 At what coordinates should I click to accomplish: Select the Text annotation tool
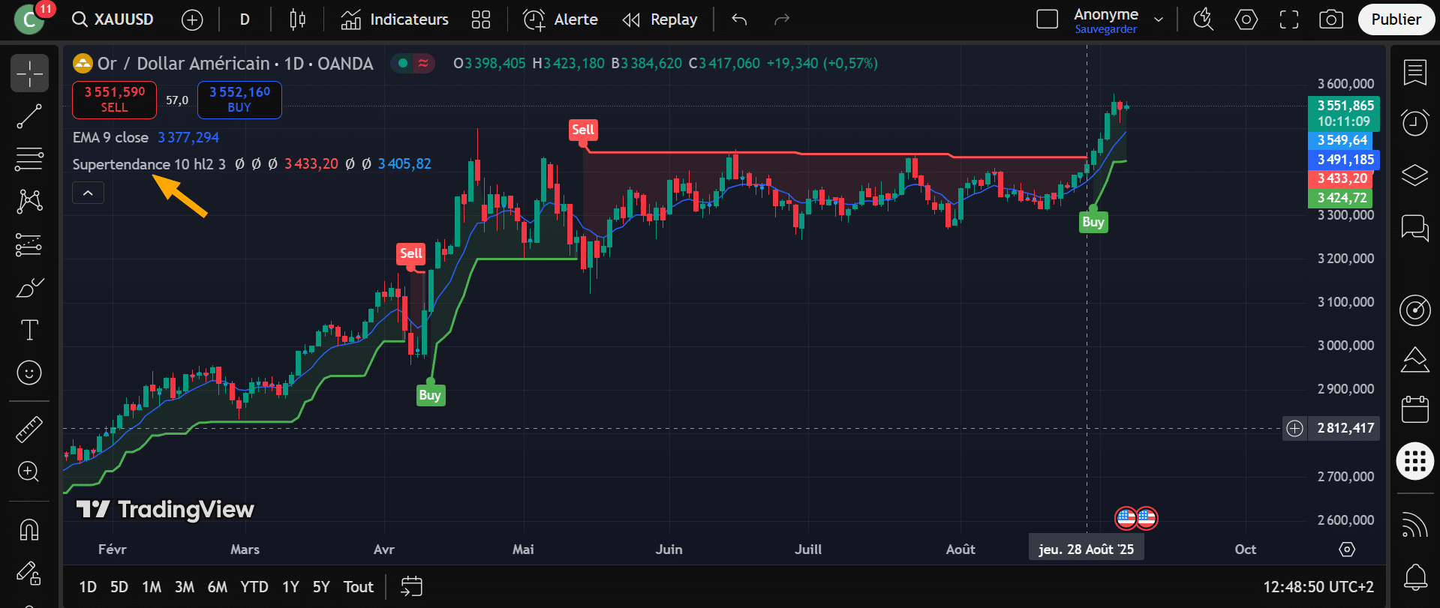(29, 330)
